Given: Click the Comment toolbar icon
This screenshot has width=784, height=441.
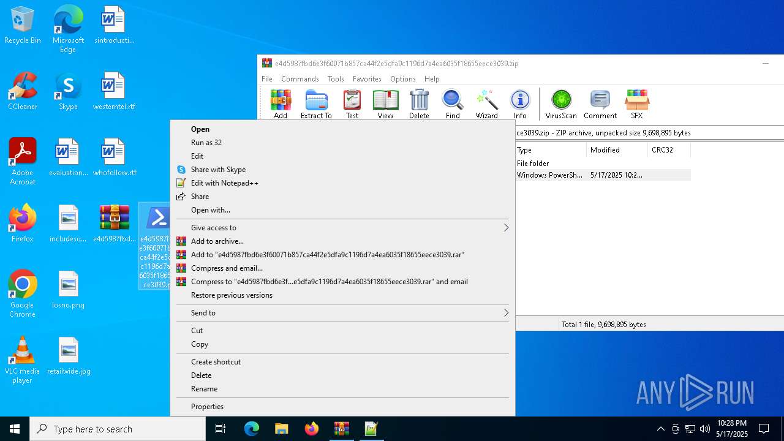Looking at the screenshot, I should [x=600, y=104].
